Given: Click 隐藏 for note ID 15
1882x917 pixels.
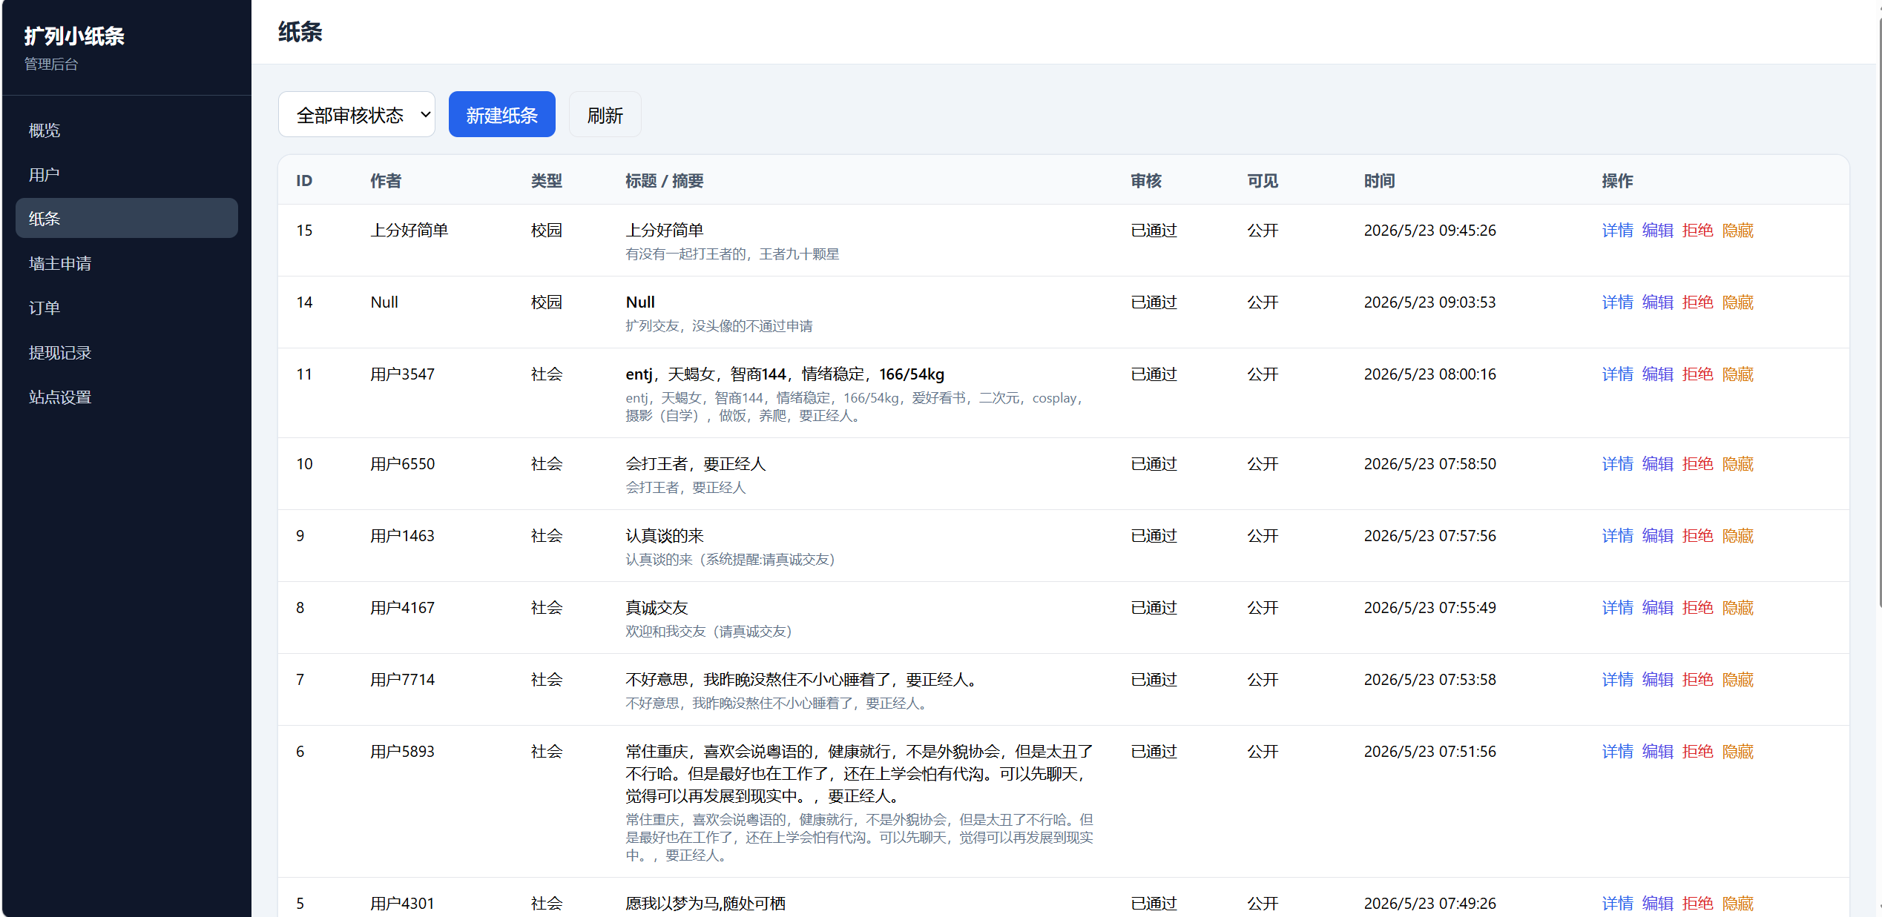Looking at the screenshot, I should [1737, 231].
